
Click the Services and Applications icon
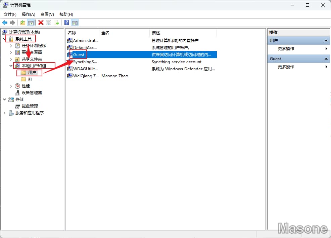[x=11, y=113]
